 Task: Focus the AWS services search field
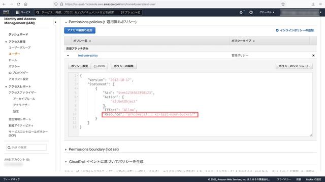pyautogui.click(x=88, y=12)
